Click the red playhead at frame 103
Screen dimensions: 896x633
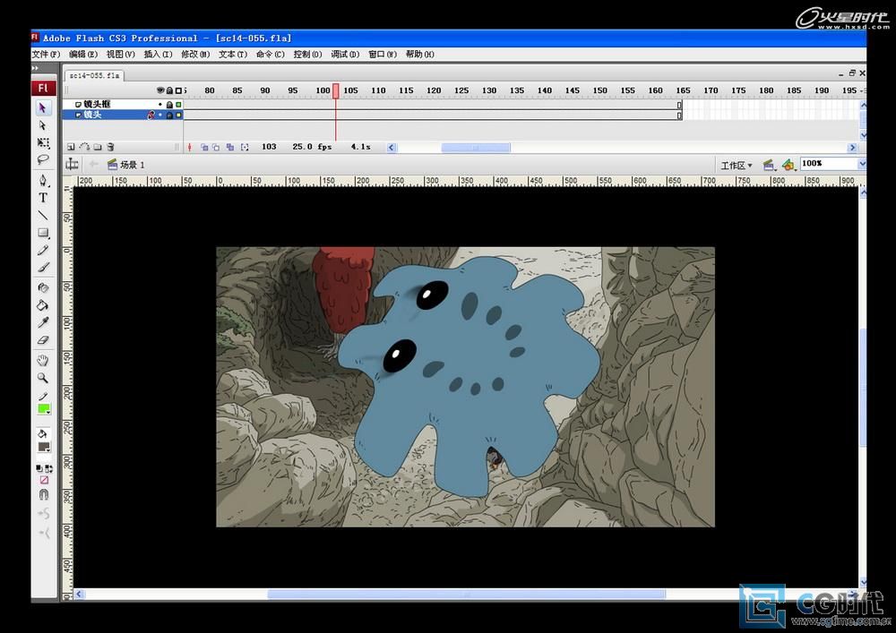[336, 90]
